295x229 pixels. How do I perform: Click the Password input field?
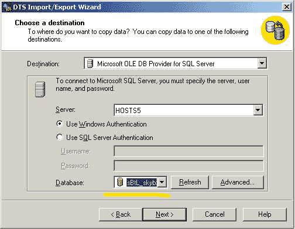tap(188, 166)
